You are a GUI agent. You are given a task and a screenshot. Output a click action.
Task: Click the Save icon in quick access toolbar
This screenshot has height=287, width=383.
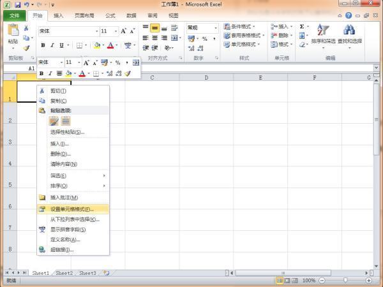(x=17, y=4)
